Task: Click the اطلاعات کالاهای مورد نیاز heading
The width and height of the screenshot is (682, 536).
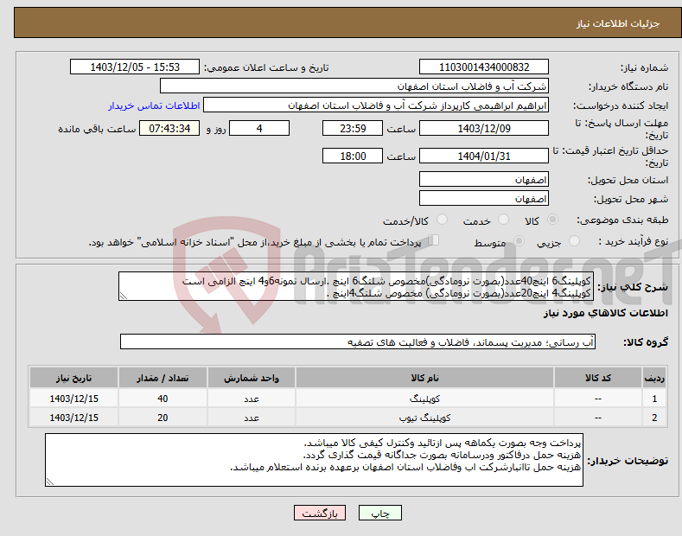Action: click(605, 313)
